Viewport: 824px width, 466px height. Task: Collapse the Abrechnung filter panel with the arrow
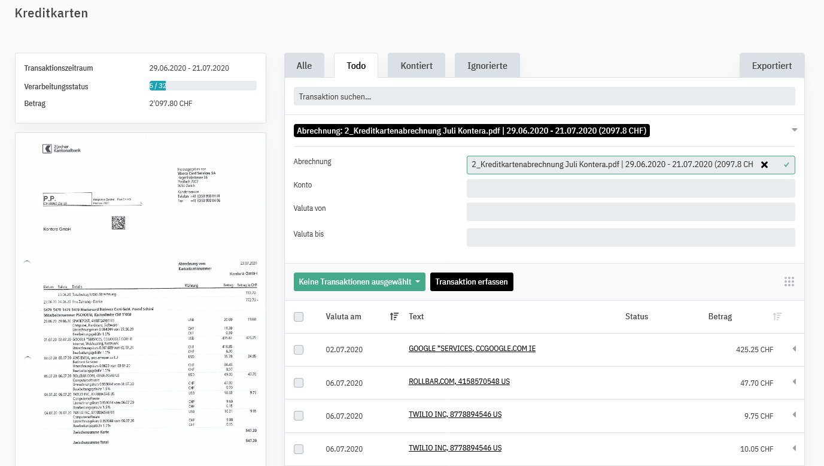pyautogui.click(x=795, y=130)
